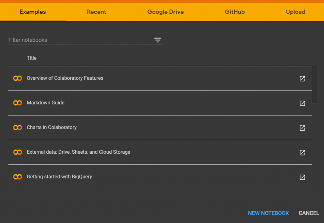Open the Charts in Colaboratory notebook
Screen dimensions: 324x223
[x=52, y=127]
